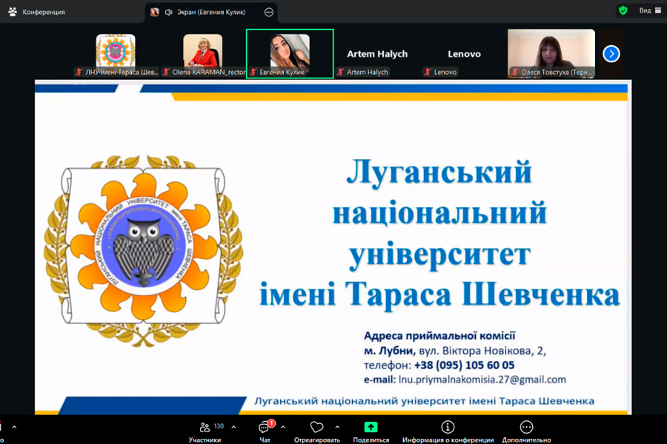Click the shared slide university owl logo
Screen dimensions: 667x444
[x=144, y=250]
